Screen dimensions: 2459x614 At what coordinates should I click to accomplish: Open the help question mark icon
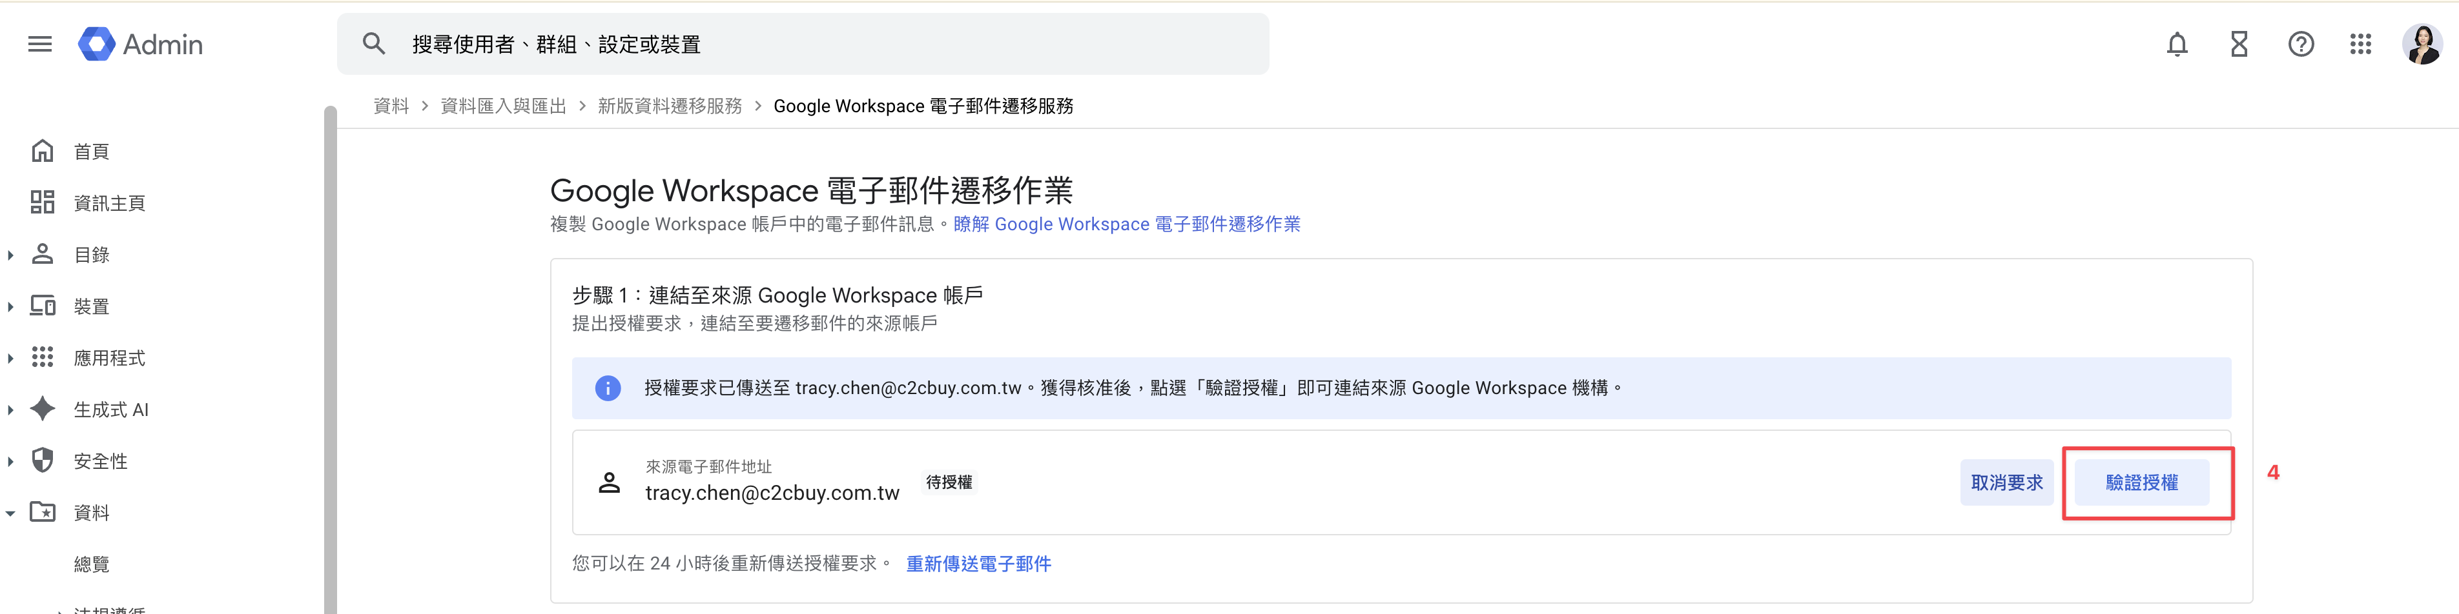[2301, 44]
